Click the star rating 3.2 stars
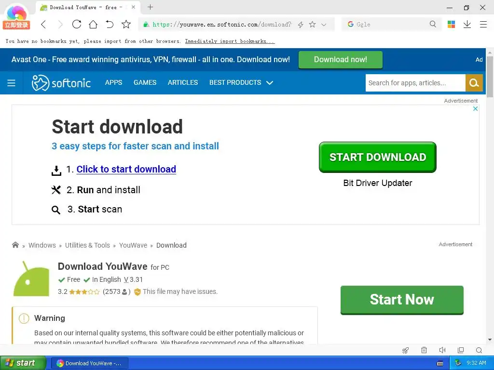The height and width of the screenshot is (370, 494). coord(84,291)
